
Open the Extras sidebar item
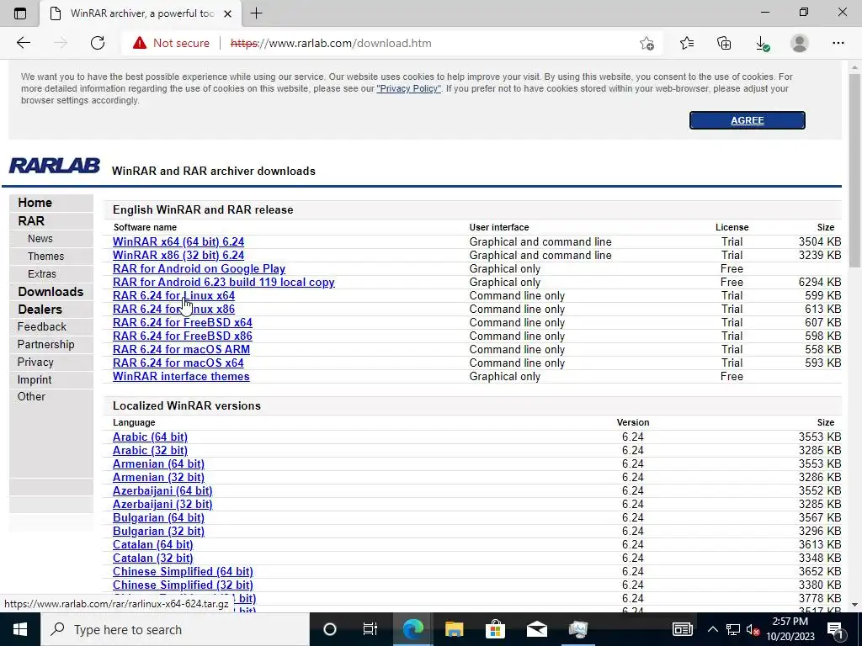pyautogui.click(x=42, y=273)
